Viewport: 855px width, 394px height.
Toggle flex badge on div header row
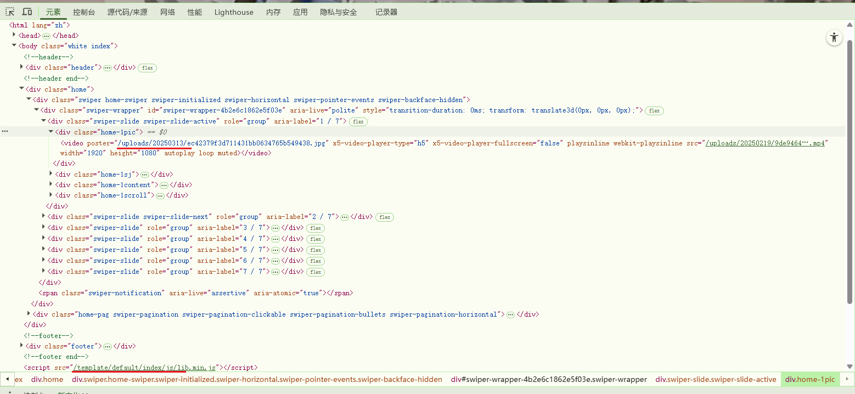[x=147, y=68]
